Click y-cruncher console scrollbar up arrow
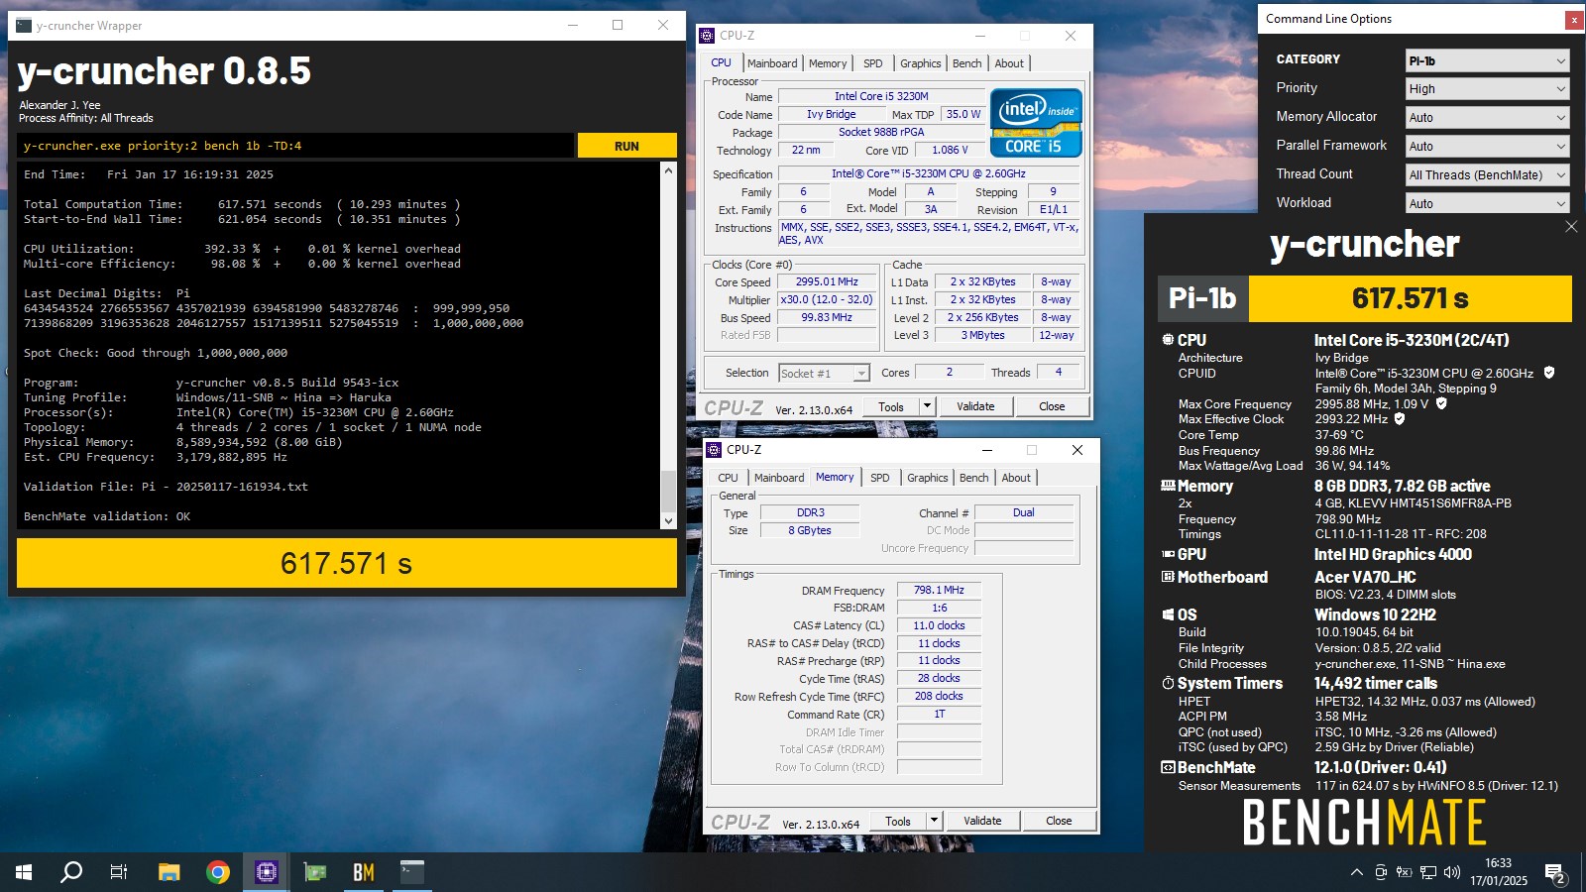 pyautogui.click(x=668, y=170)
